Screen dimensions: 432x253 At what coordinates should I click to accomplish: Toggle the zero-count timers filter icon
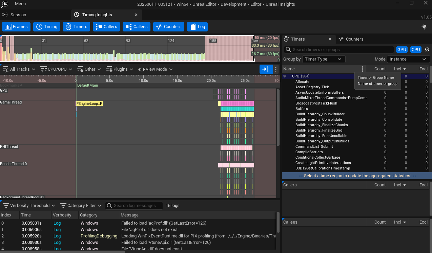(427, 49)
